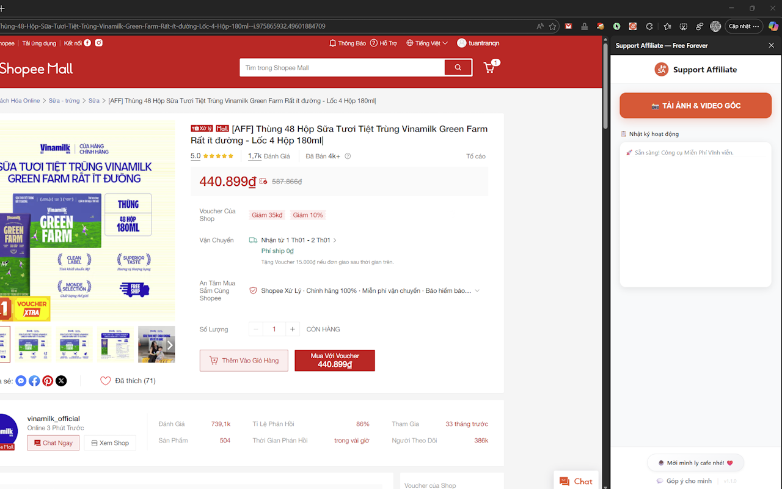Open the Read Aloud browser icon
This screenshot has height=489, width=782.
(540, 26)
